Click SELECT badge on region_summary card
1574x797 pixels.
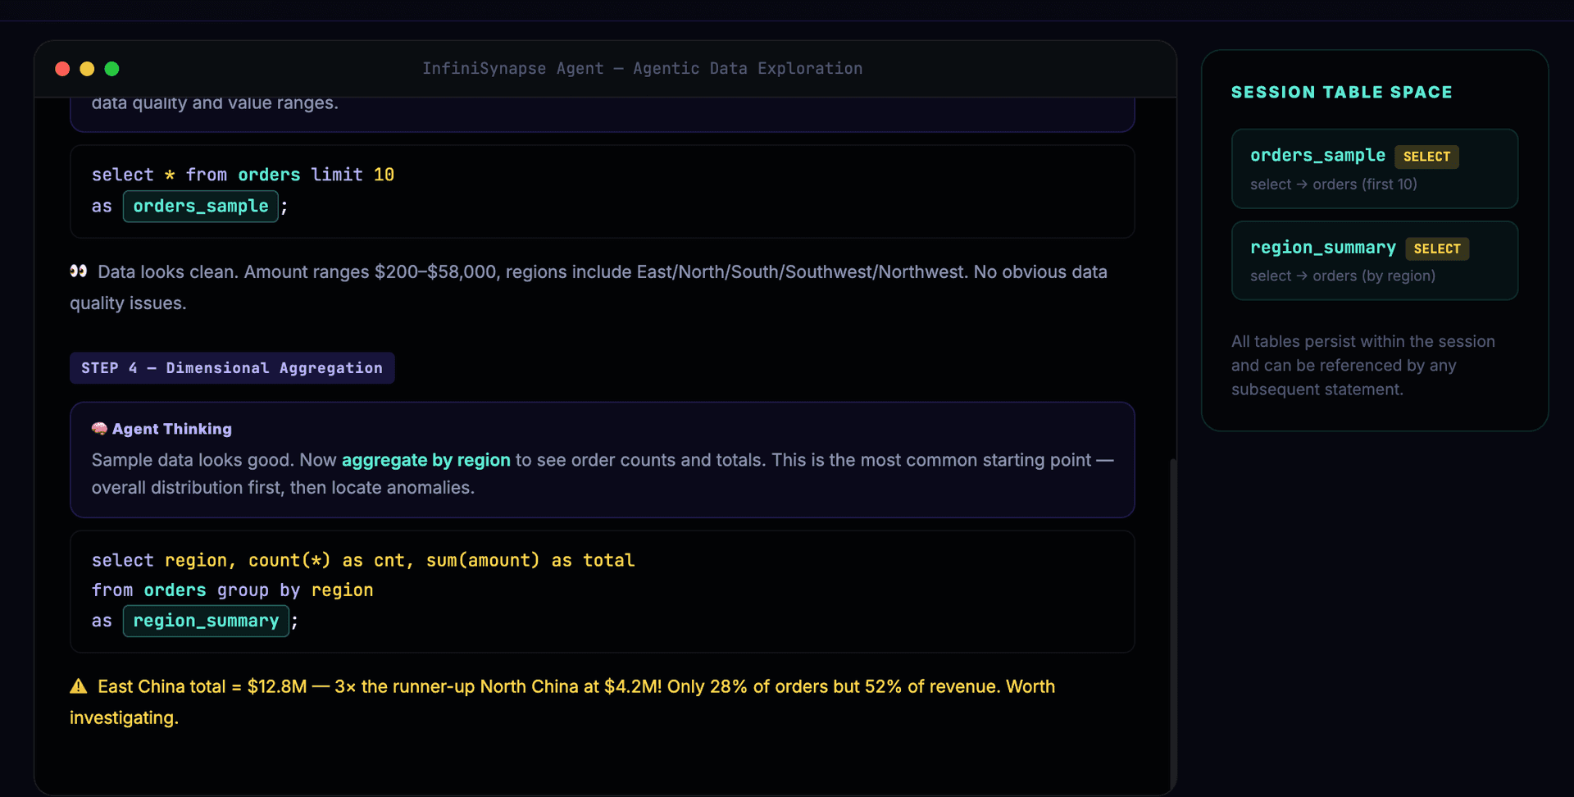point(1436,248)
